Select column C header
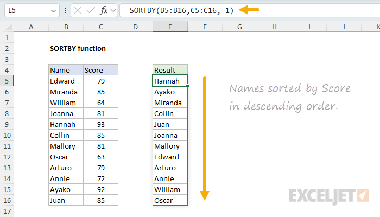Image resolution: width=380 pixels, height=217 pixels. 101,27
